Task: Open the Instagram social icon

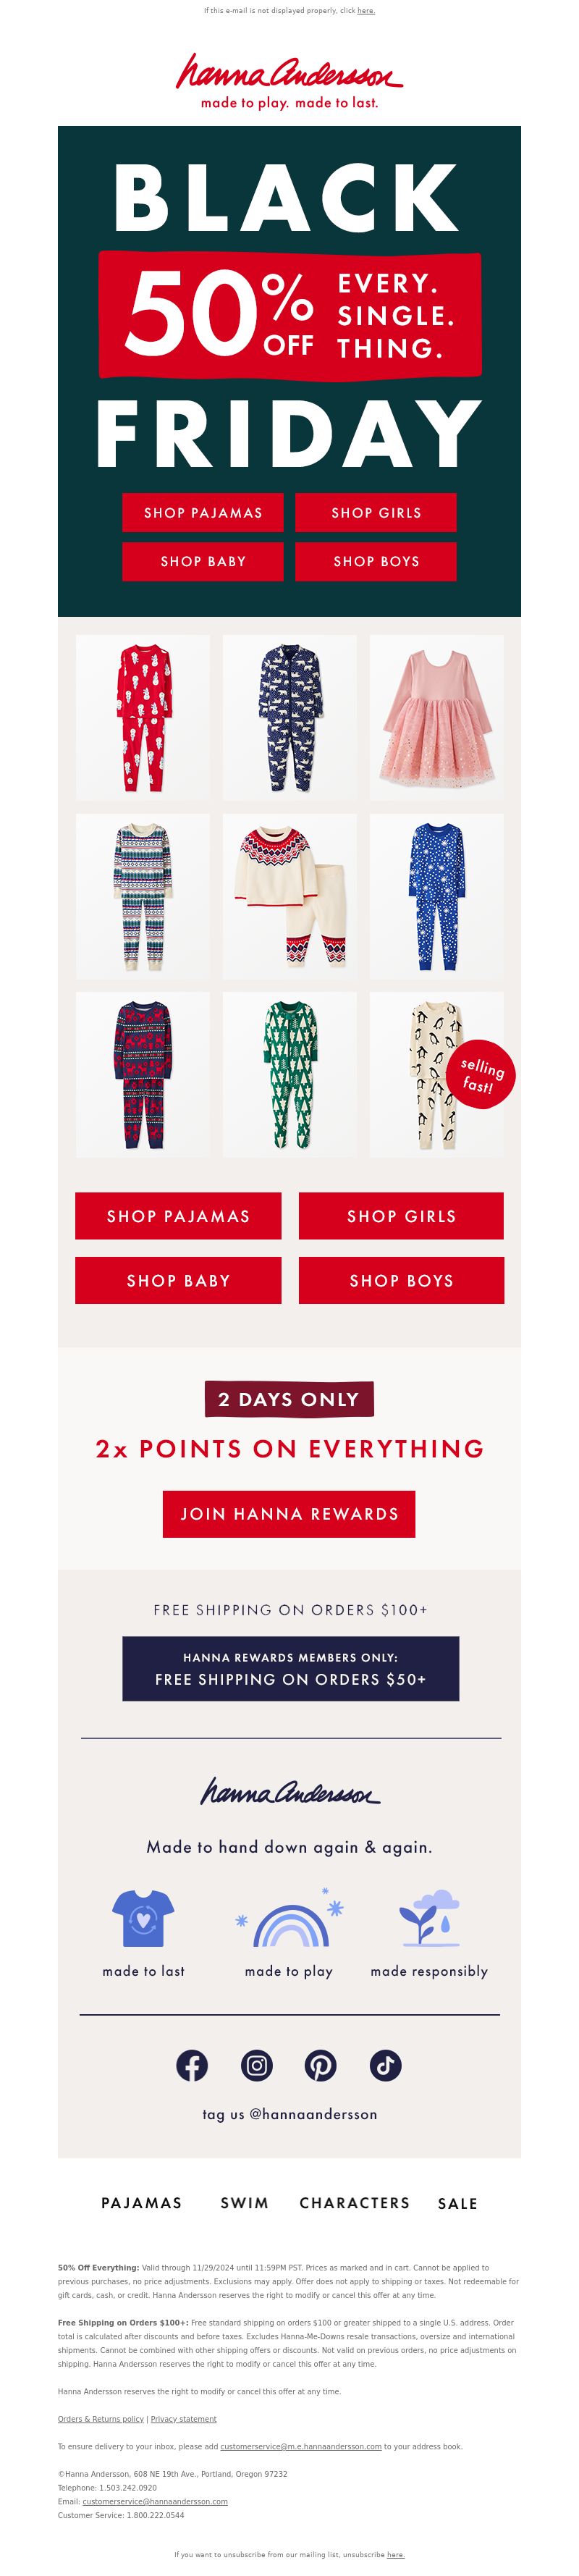Action: [257, 2065]
